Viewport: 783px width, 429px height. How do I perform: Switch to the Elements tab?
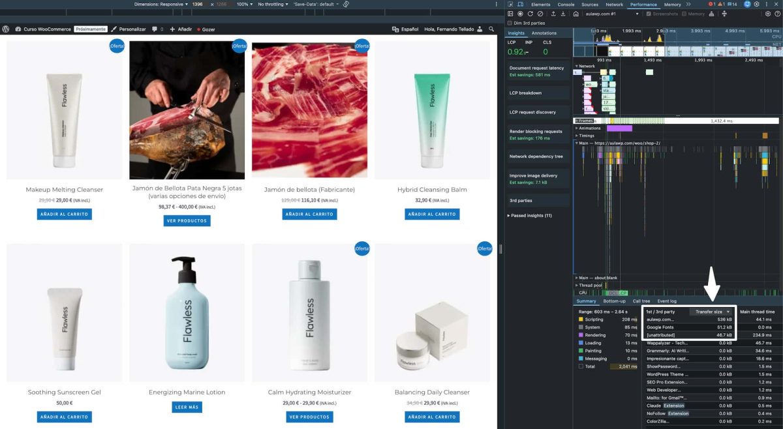(541, 5)
